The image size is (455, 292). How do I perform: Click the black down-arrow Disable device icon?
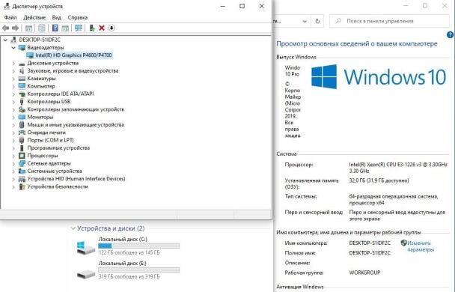click(x=112, y=28)
